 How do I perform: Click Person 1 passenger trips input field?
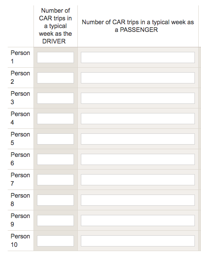coord(138,57)
